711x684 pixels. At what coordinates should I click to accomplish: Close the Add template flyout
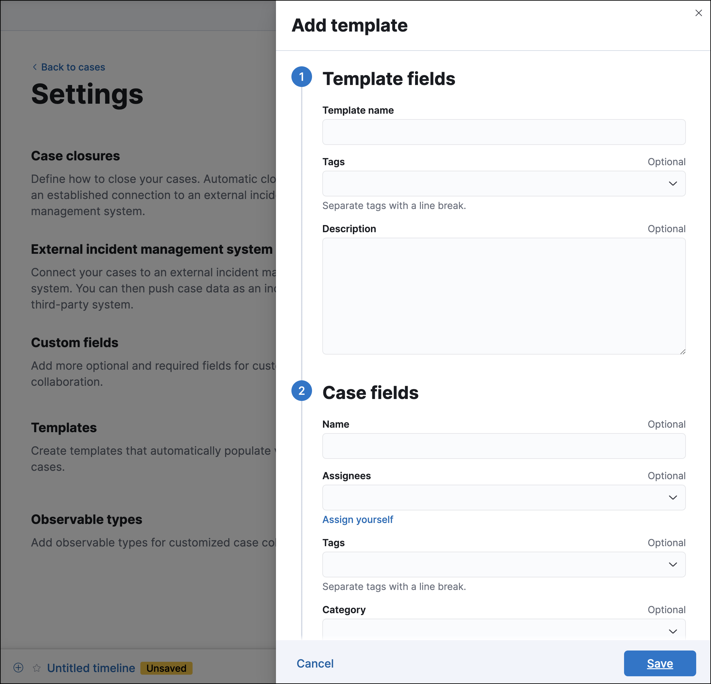pyautogui.click(x=699, y=13)
